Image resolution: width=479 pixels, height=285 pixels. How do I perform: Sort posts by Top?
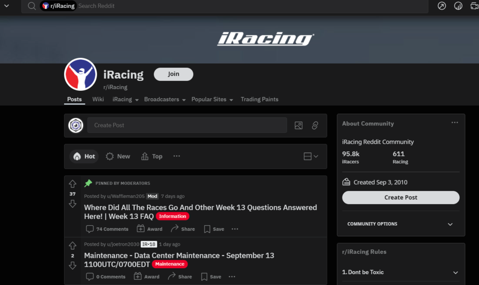tap(152, 156)
